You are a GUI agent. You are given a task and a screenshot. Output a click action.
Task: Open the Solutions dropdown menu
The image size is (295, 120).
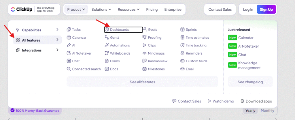[101, 10]
